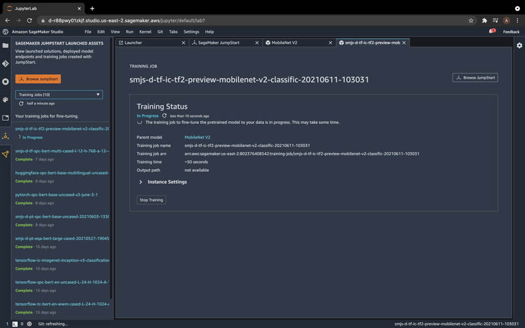The height and width of the screenshot is (328, 525).
Task: Click Git: refreshing status bar entry
Action: click(53, 324)
